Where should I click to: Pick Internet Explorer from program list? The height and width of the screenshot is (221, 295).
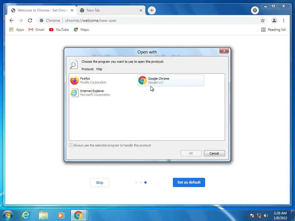(103, 93)
